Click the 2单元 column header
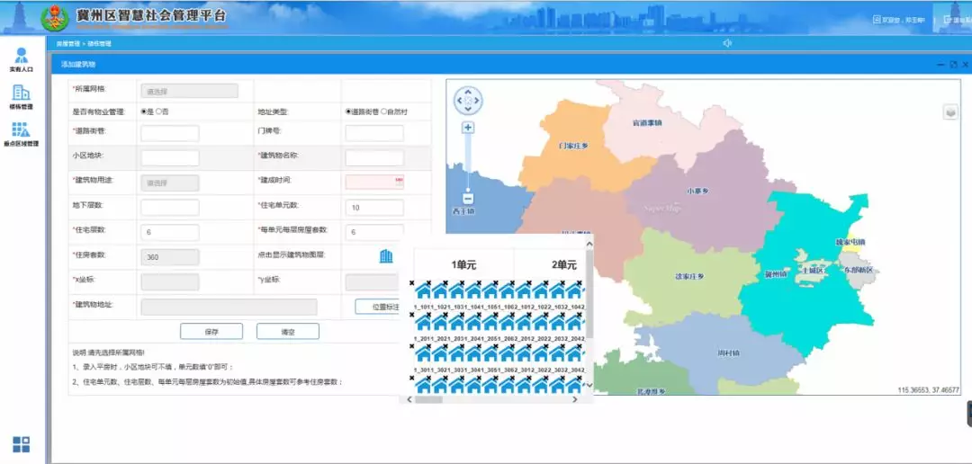 tap(564, 265)
